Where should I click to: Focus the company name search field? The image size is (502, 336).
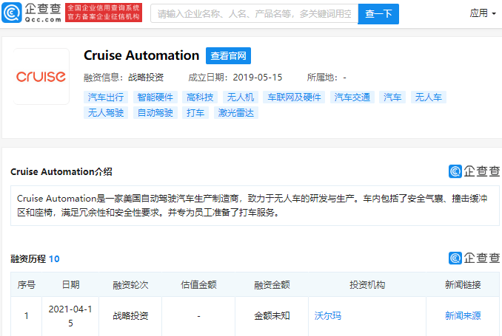254,14
